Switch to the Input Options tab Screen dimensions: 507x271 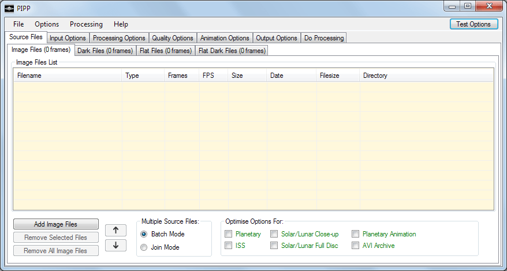point(68,38)
